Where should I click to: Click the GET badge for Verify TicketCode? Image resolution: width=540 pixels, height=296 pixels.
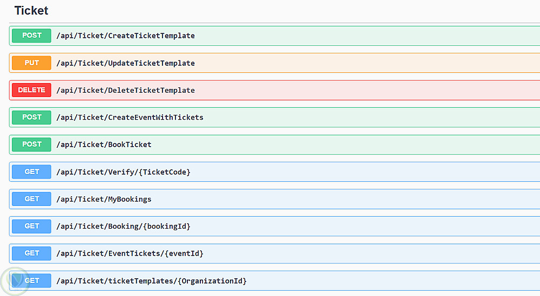[x=32, y=172]
